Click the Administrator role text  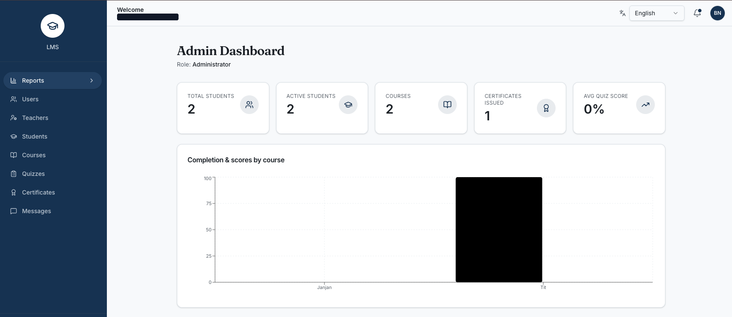coord(212,64)
